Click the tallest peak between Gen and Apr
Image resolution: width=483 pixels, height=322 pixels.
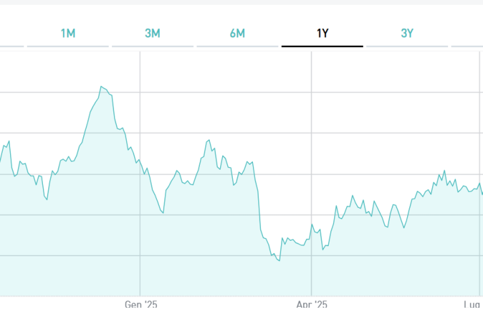[x=209, y=140]
